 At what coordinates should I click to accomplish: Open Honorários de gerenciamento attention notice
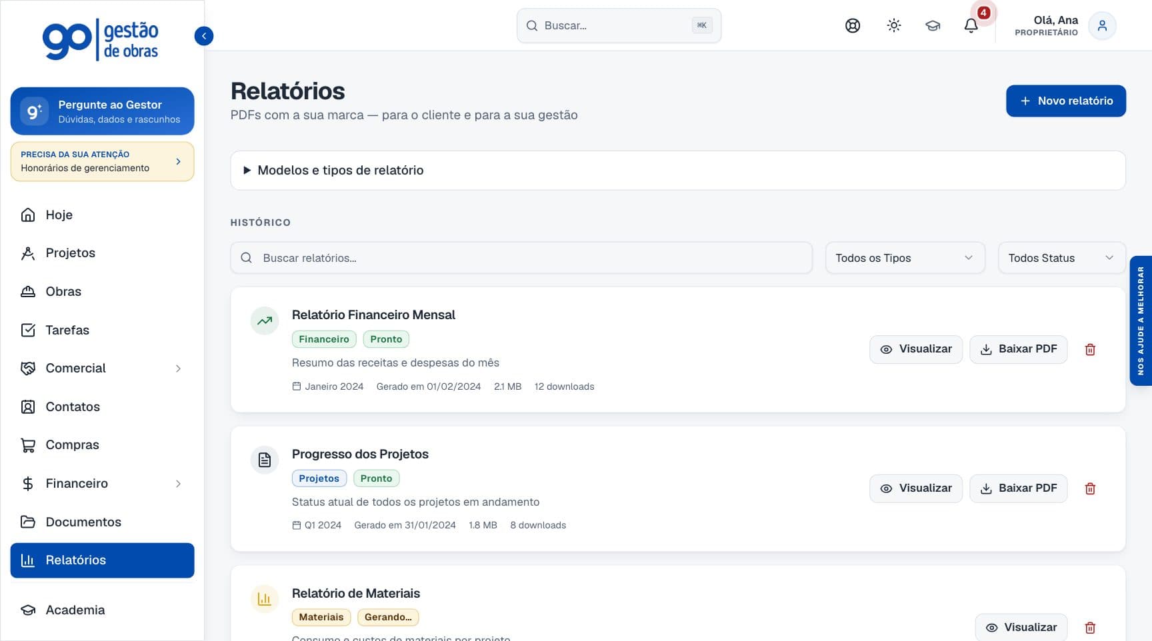[x=102, y=161]
